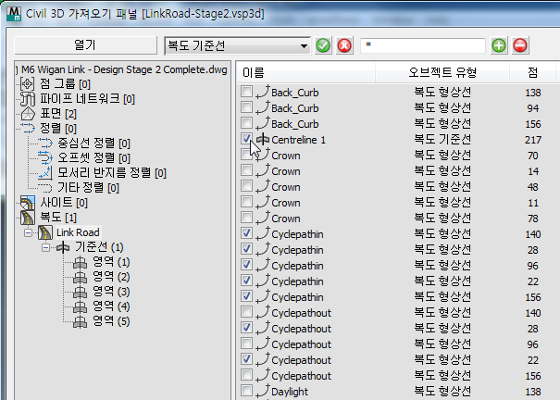The image size is (560, 400).
Task: Check the Back_Curb checkbox with 94 points
Action: pos(246,107)
